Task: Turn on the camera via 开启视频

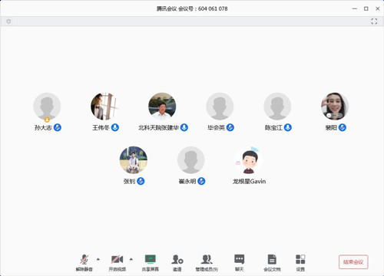Action: [x=117, y=259]
